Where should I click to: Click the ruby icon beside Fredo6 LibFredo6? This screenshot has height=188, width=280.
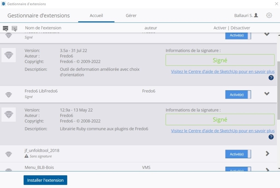click(x=8, y=94)
